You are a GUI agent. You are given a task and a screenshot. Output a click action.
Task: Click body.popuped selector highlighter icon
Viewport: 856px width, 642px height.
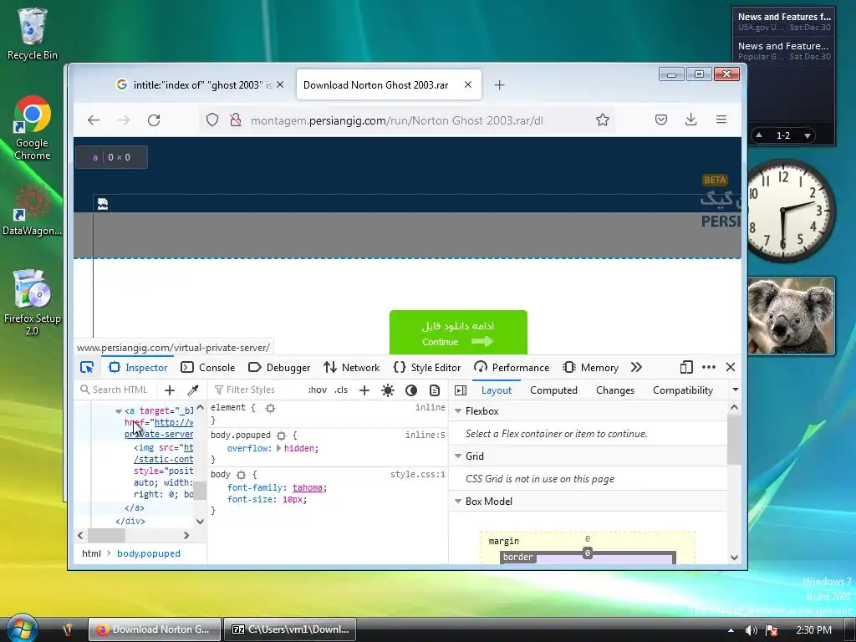point(281,435)
